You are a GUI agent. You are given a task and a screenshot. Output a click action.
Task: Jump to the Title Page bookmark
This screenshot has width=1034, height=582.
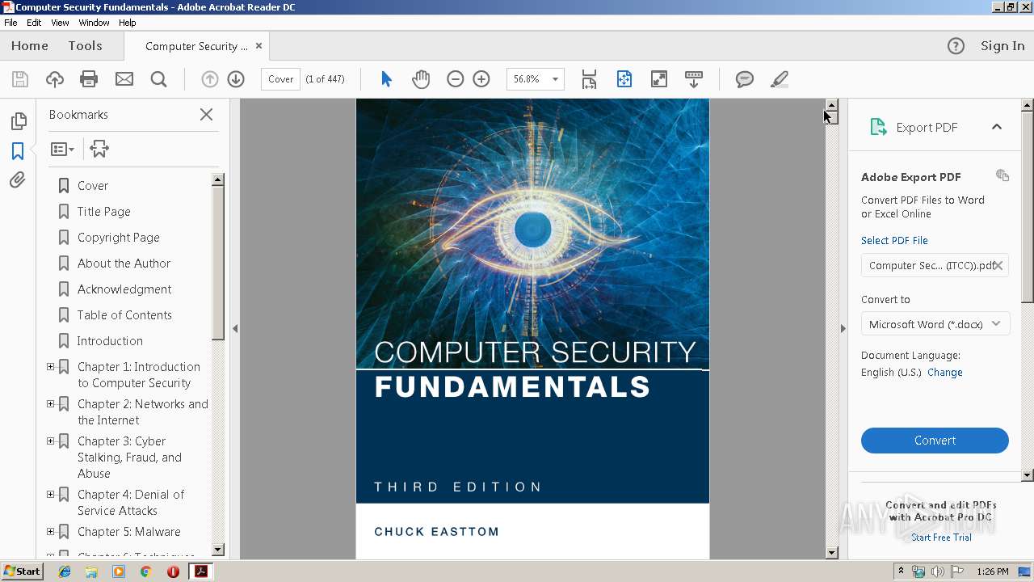tap(103, 212)
